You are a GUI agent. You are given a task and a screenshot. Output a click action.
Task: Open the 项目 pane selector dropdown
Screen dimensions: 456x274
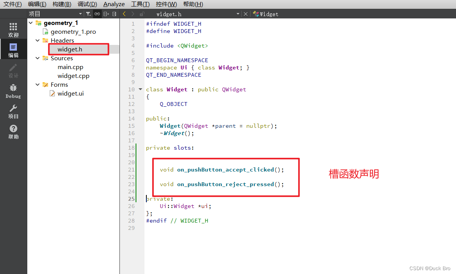80,14
